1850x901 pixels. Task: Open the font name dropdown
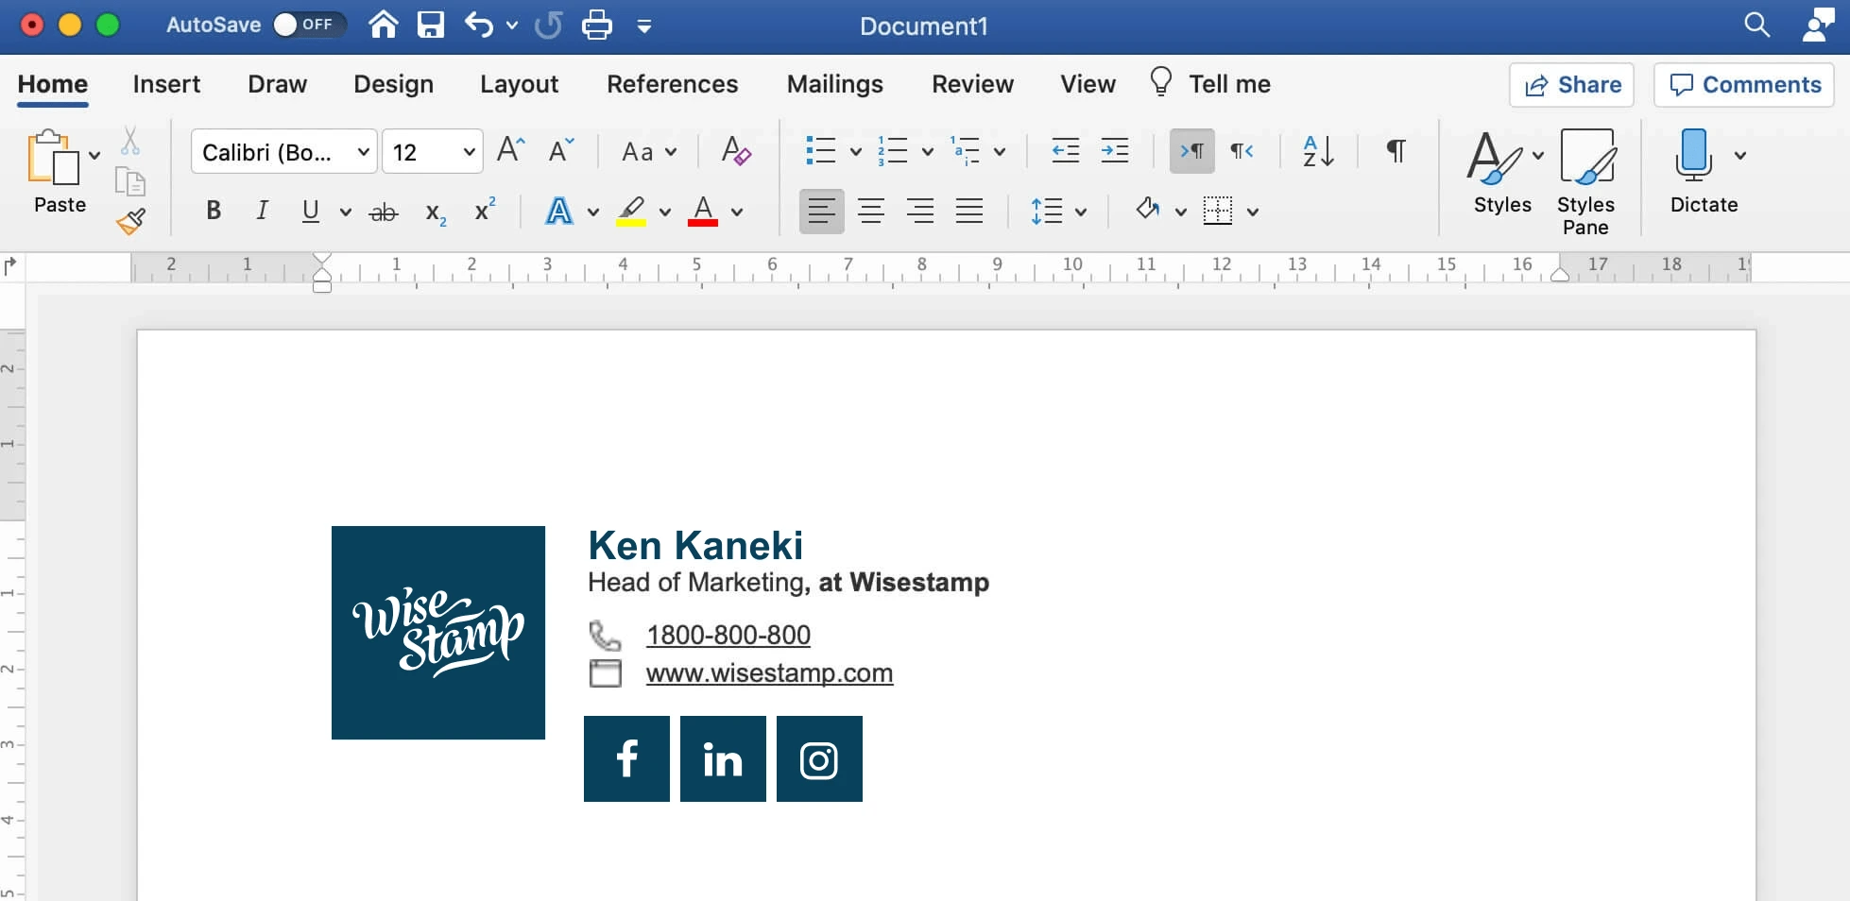click(x=363, y=151)
